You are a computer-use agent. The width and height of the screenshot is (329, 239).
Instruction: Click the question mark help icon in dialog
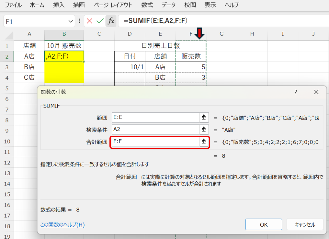[295, 92]
